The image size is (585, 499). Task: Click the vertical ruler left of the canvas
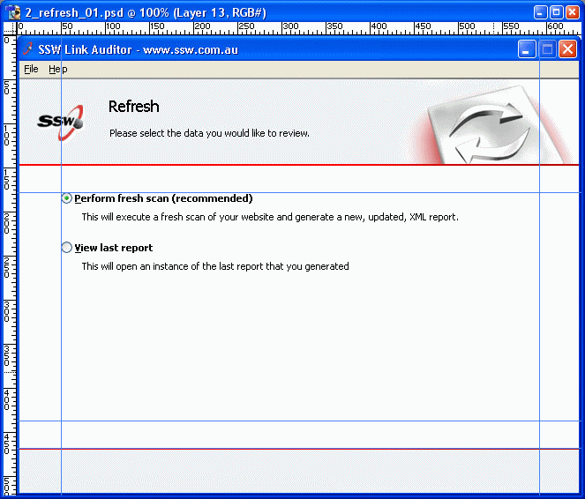click(8, 264)
